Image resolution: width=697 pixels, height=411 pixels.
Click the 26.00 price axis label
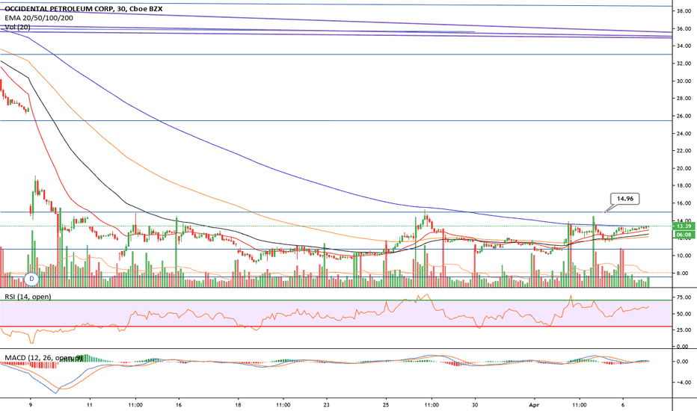pos(684,116)
